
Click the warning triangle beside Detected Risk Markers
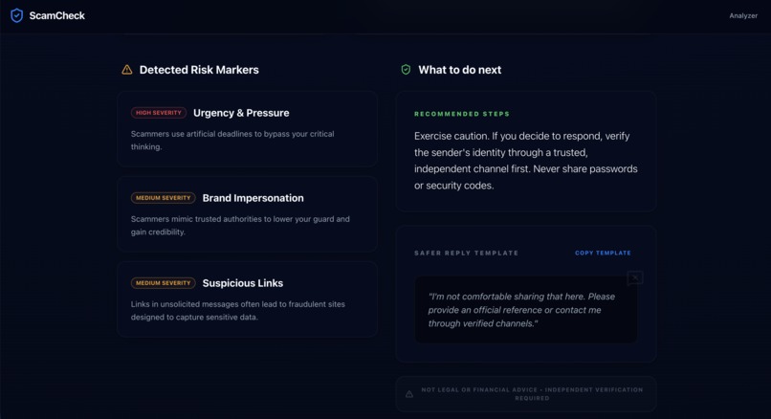(127, 70)
